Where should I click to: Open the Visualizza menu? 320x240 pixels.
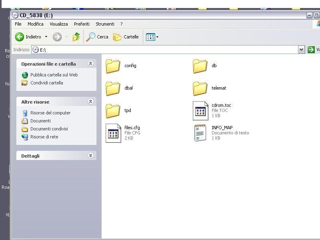click(x=59, y=24)
